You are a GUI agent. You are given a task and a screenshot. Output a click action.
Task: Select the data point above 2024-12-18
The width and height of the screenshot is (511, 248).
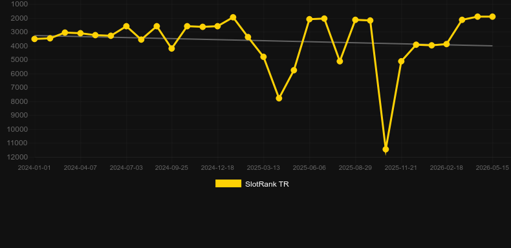(x=218, y=26)
